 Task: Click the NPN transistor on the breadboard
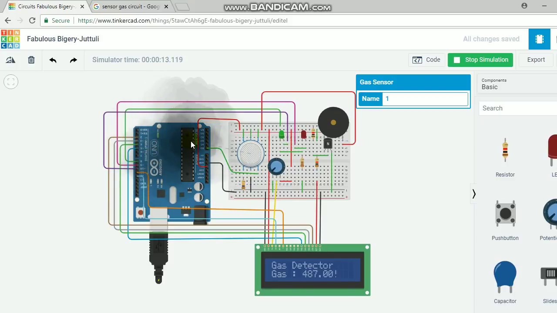coord(328,143)
